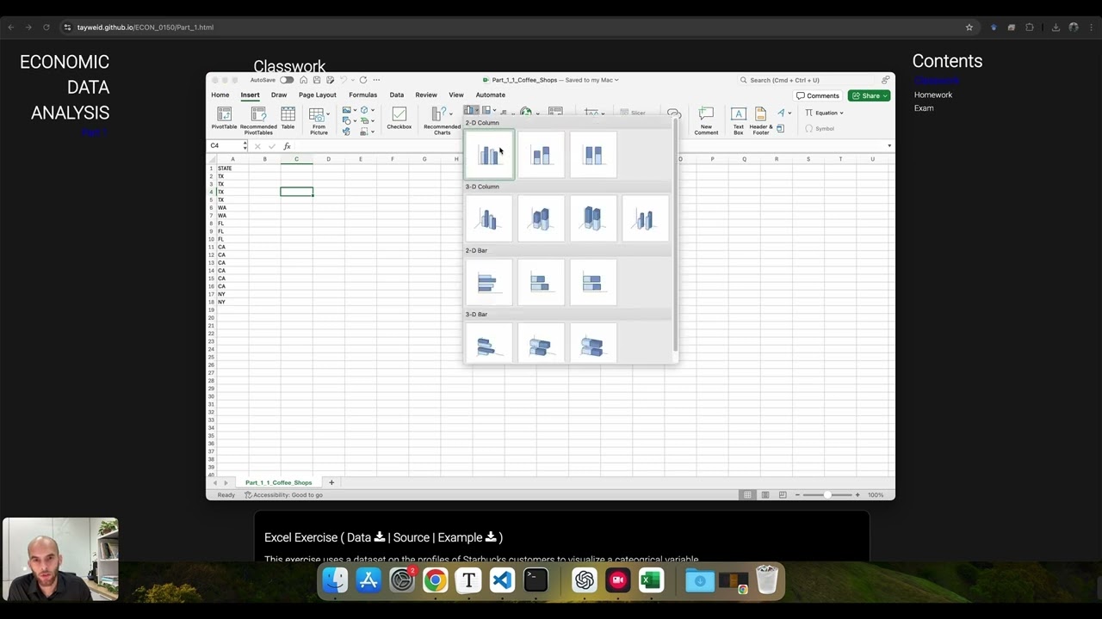Pick the 3-D Clustered Bar chart

(489, 343)
